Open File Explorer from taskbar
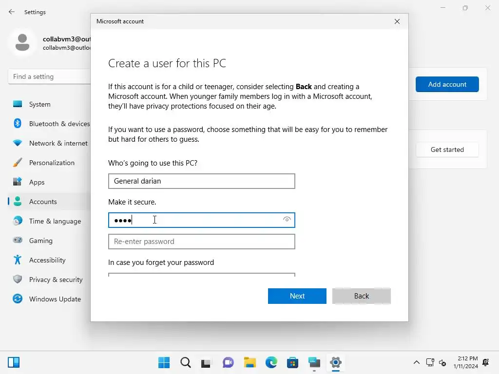 pos(250,362)
